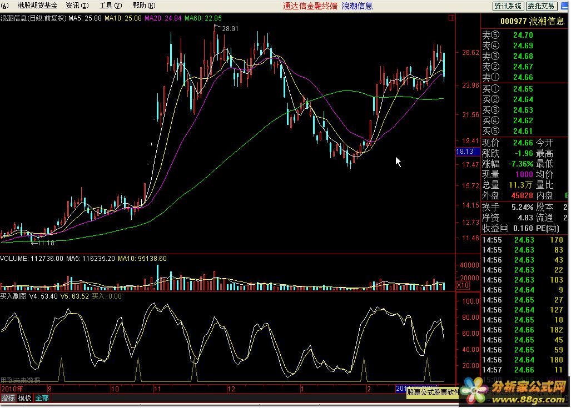Click the 用到未来数据 notice text
Screen dimensions: 571x408
click(x=20, y=380)
